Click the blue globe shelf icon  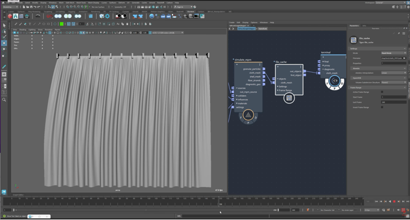(x=151, y=16)
